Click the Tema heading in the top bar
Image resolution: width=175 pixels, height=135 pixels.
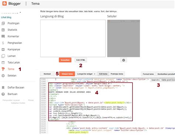coord(35,4)
